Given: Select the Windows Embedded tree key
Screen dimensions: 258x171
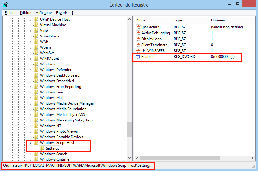Looking at the screenshot, I should 57,81.
